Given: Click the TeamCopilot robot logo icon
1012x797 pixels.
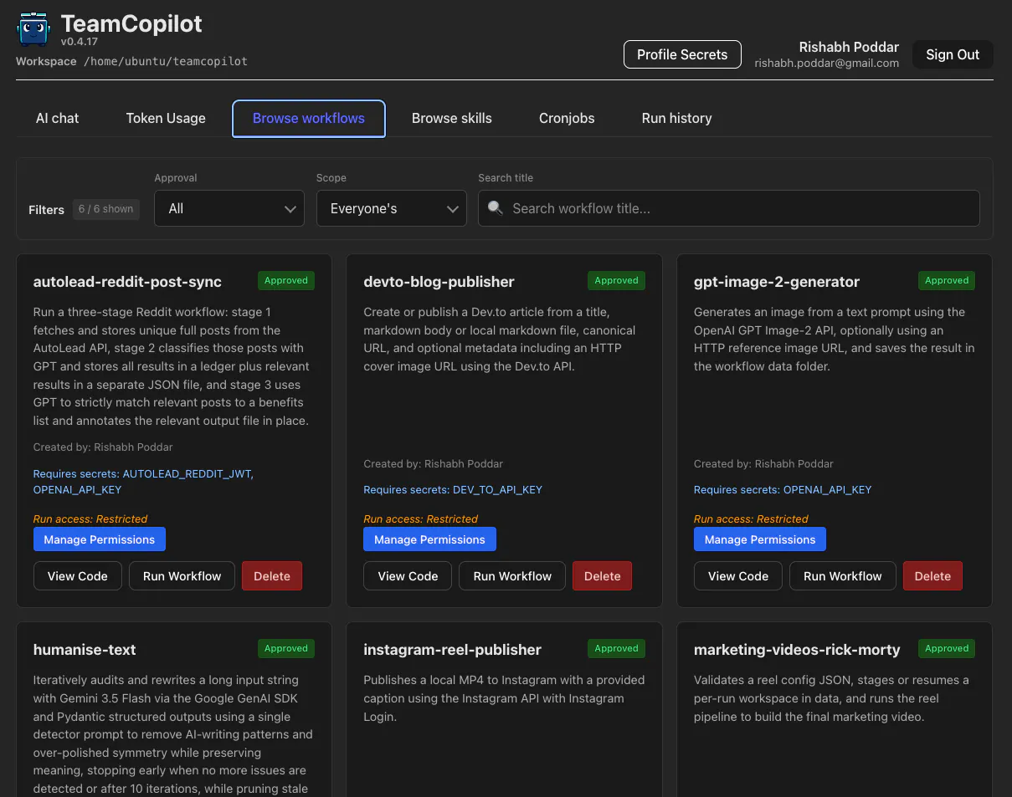Looking at the screenshot, I should (33, 28).
